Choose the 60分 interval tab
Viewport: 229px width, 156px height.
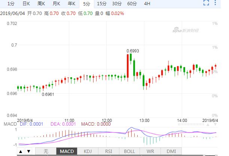[132, 4]
